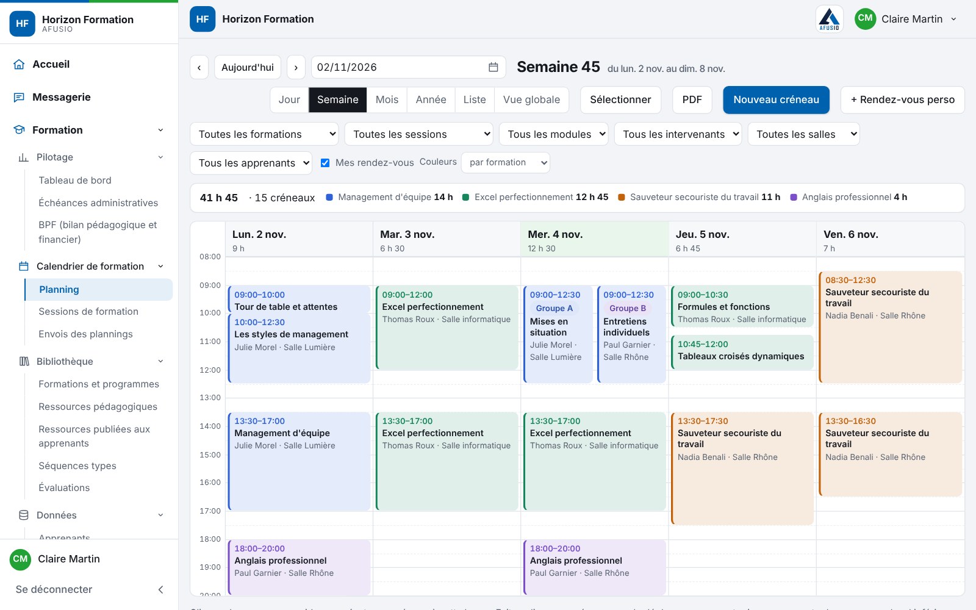
Task: Click the Calendrier de formation calendar icon
Action: 24,267
